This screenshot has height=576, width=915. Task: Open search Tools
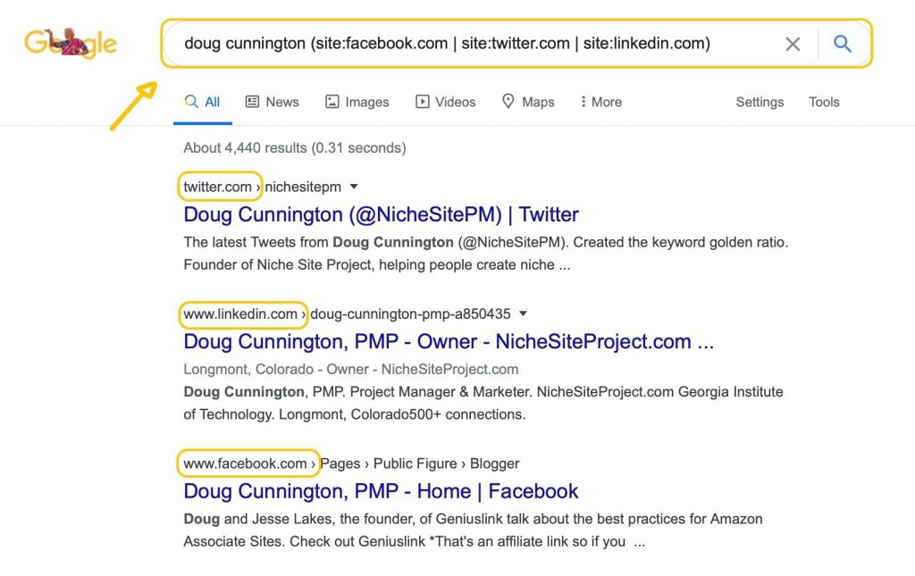[823, 102]
